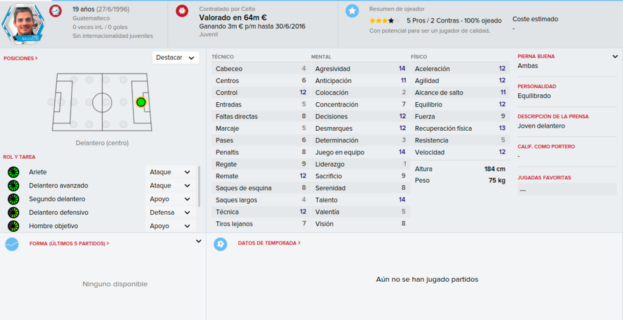Click the Ariete role suitability circle icon
The width and height of the screenshot is (623, 320).
[13, 172]
